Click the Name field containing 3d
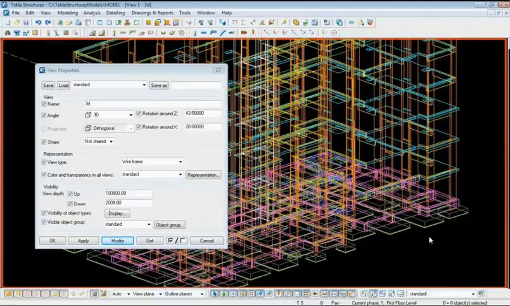Image resolution: width=510 pixels, height=306 pixels. 153,104
